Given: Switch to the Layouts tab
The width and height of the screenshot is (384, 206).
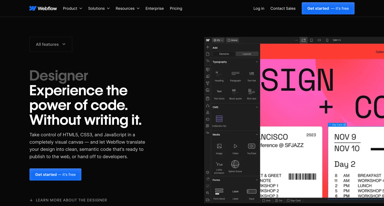Looking at the screenshot, I should (247, 54).
